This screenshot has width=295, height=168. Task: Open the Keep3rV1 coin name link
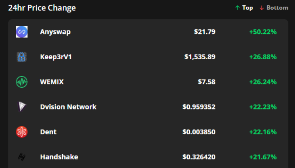(x=56, y=57)
